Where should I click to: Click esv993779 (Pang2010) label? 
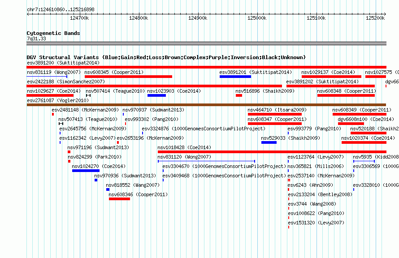(314, 129)
